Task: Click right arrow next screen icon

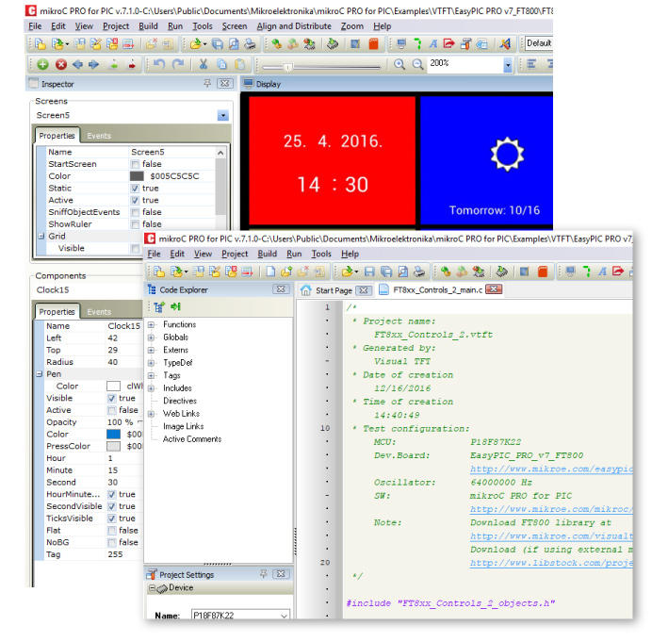Action: [93, 64]
